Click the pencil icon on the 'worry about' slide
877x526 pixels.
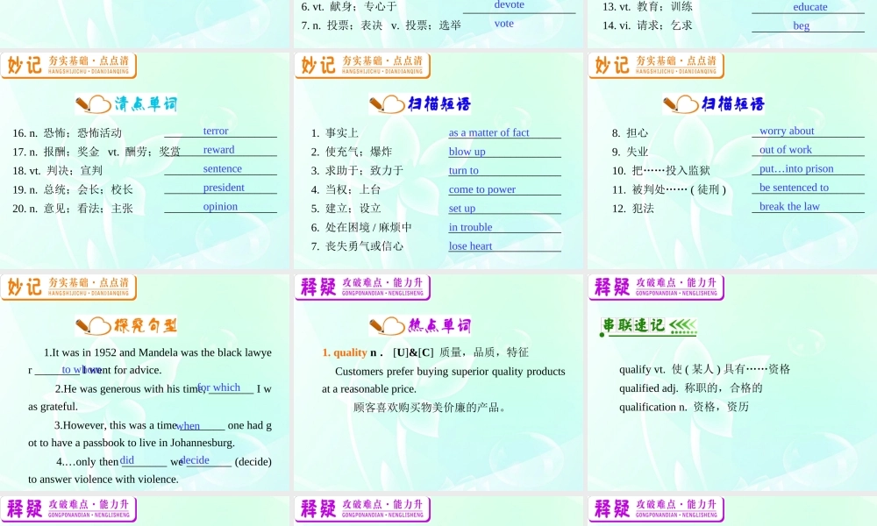click(681, 104)
